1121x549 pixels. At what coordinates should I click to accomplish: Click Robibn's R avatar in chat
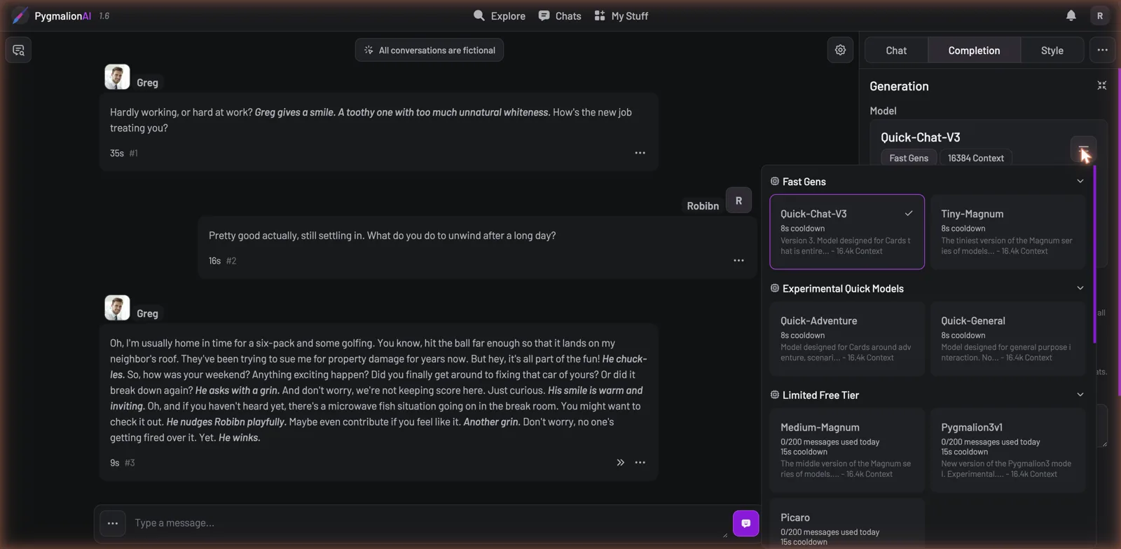click(738, 201)
